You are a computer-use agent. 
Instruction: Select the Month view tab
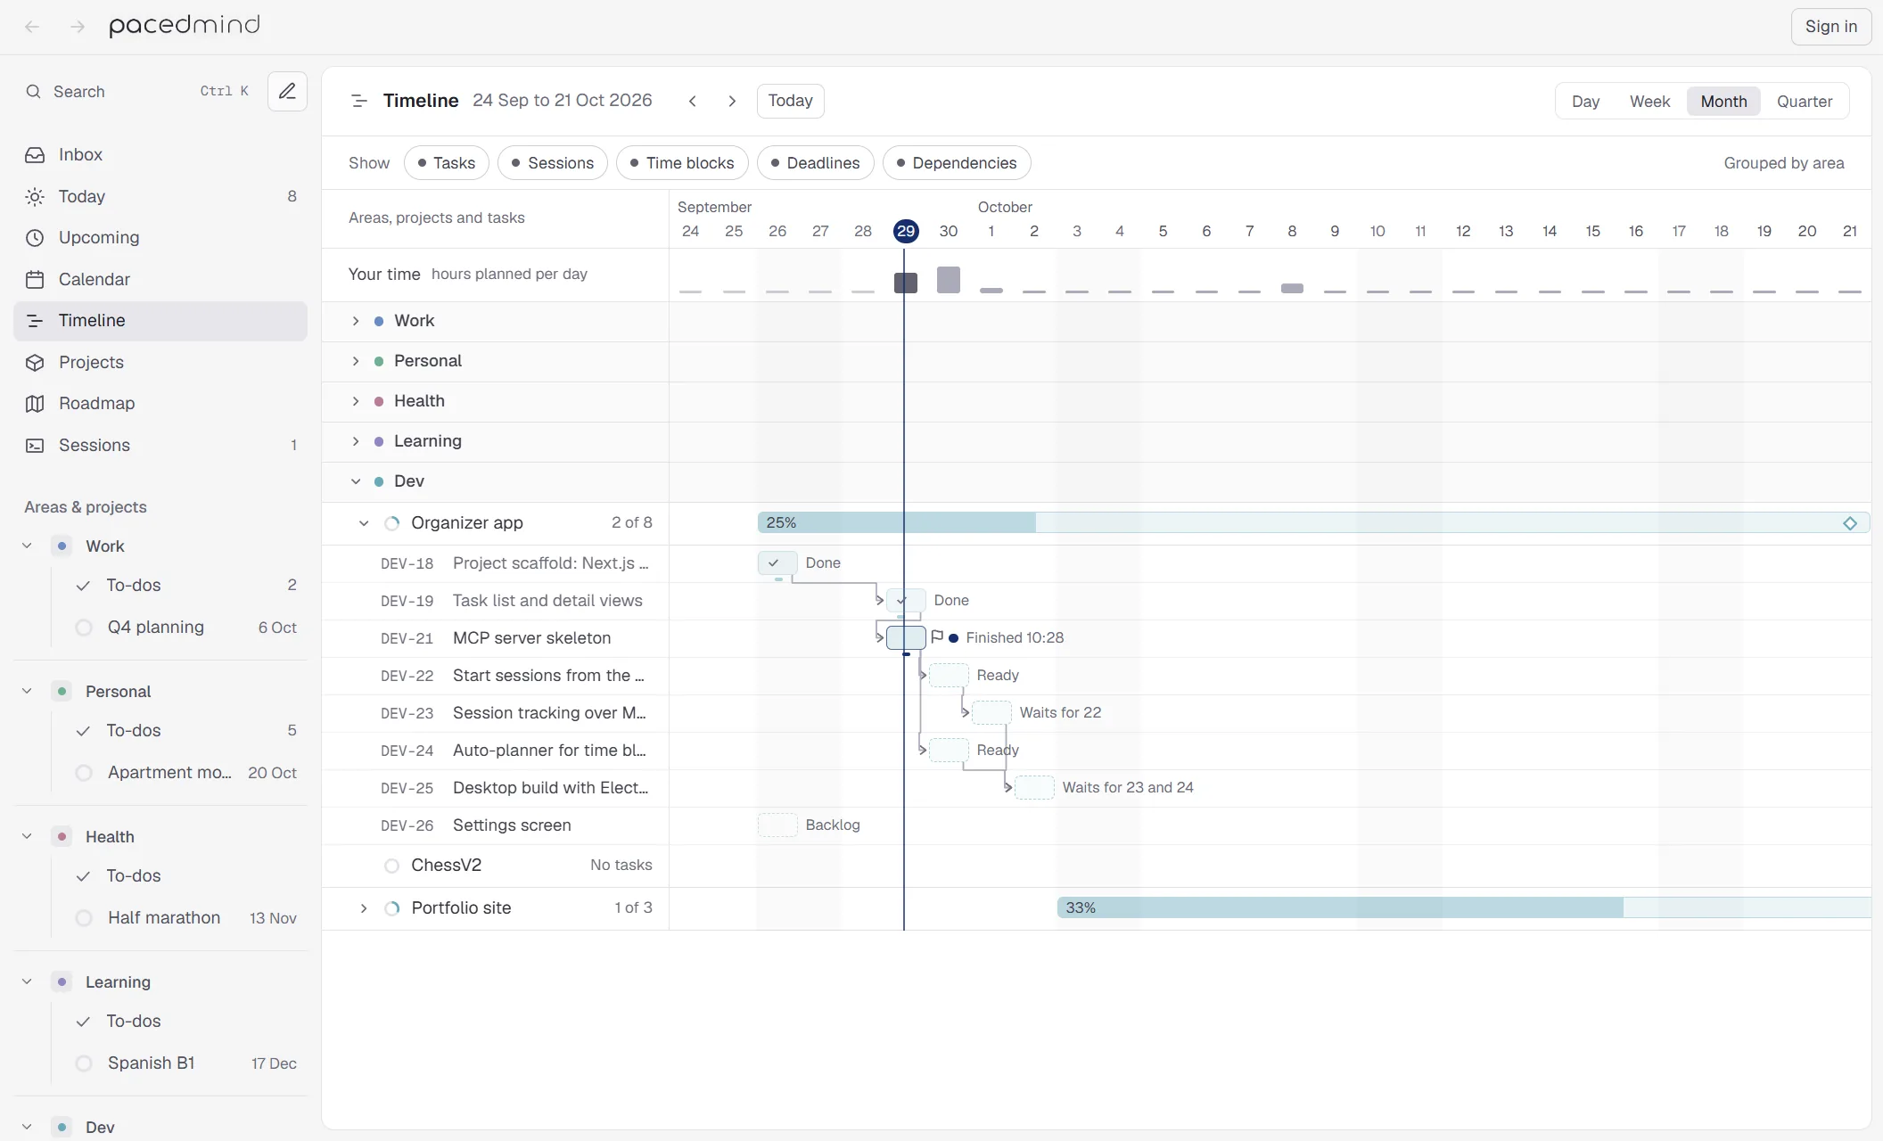pos(1723,102)
